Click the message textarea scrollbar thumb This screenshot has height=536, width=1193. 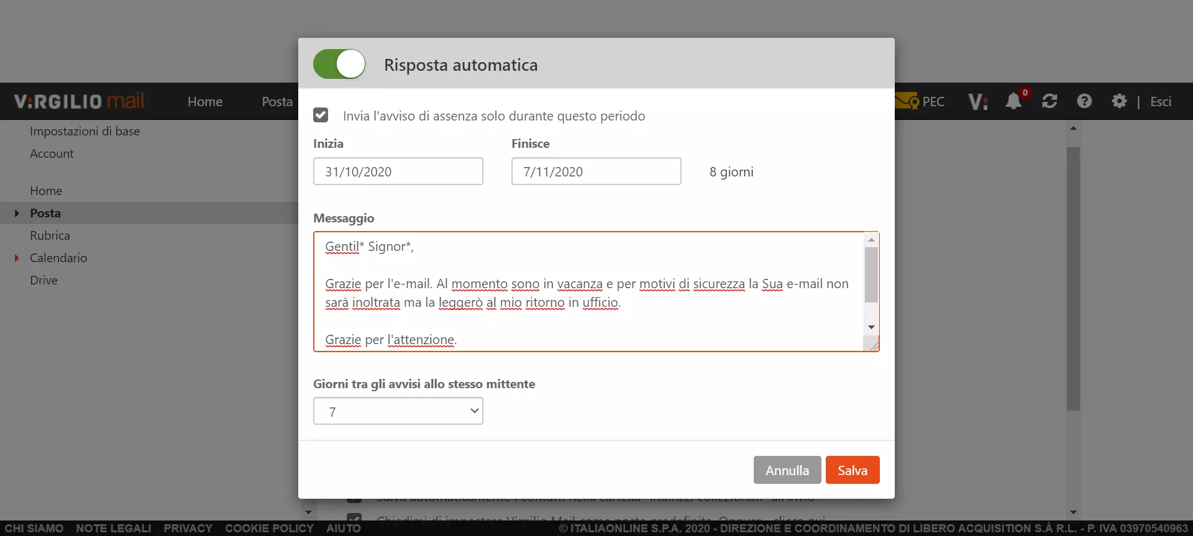871,275
